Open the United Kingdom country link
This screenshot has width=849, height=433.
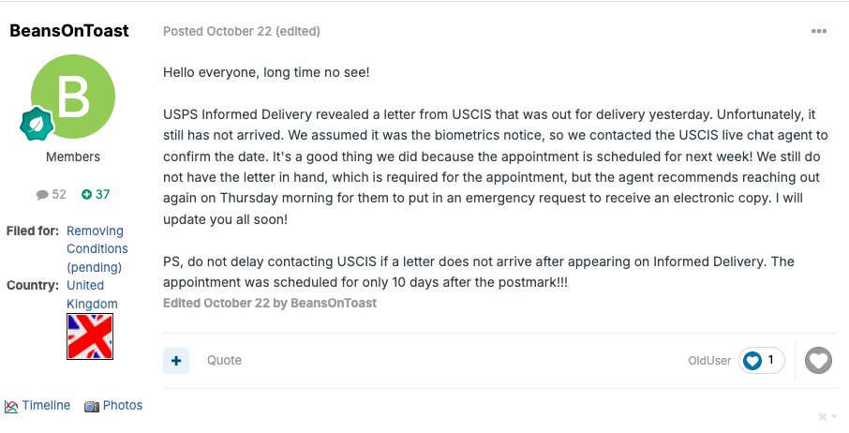[x=92, y=294]
